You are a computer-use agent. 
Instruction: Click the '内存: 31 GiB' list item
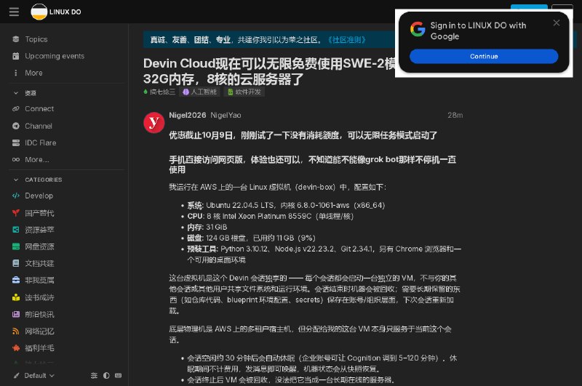coord(207,227)
